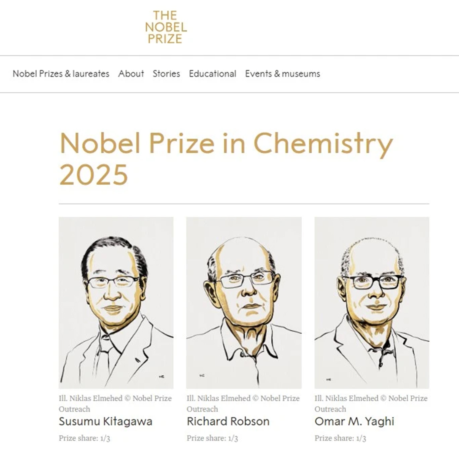Click the Susumu Kitagawa name link
459x463 pixels.
click(x=105, y=421)
